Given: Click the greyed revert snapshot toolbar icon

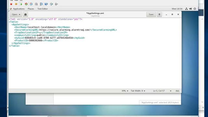Looking at the screenshot, I should (36, 4).
